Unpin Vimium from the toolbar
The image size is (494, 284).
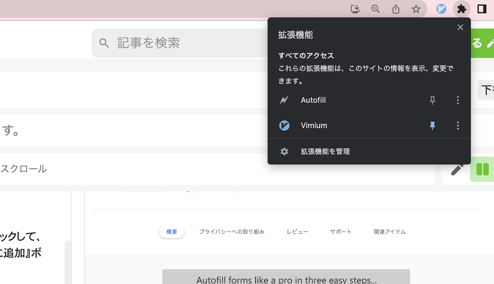[x=432, y=126]
